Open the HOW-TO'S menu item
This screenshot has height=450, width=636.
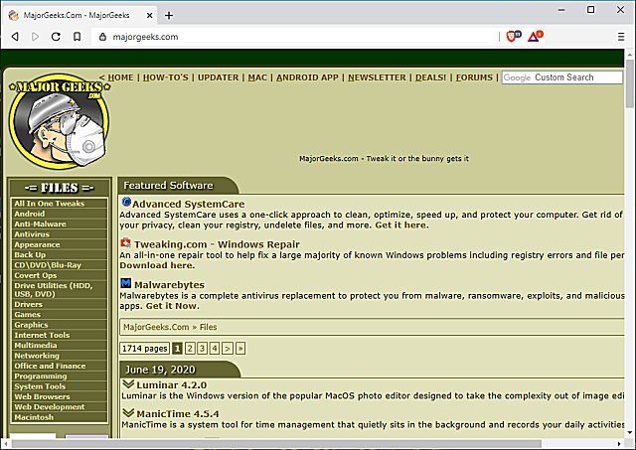pyautogui.click(x=166, y=77)
